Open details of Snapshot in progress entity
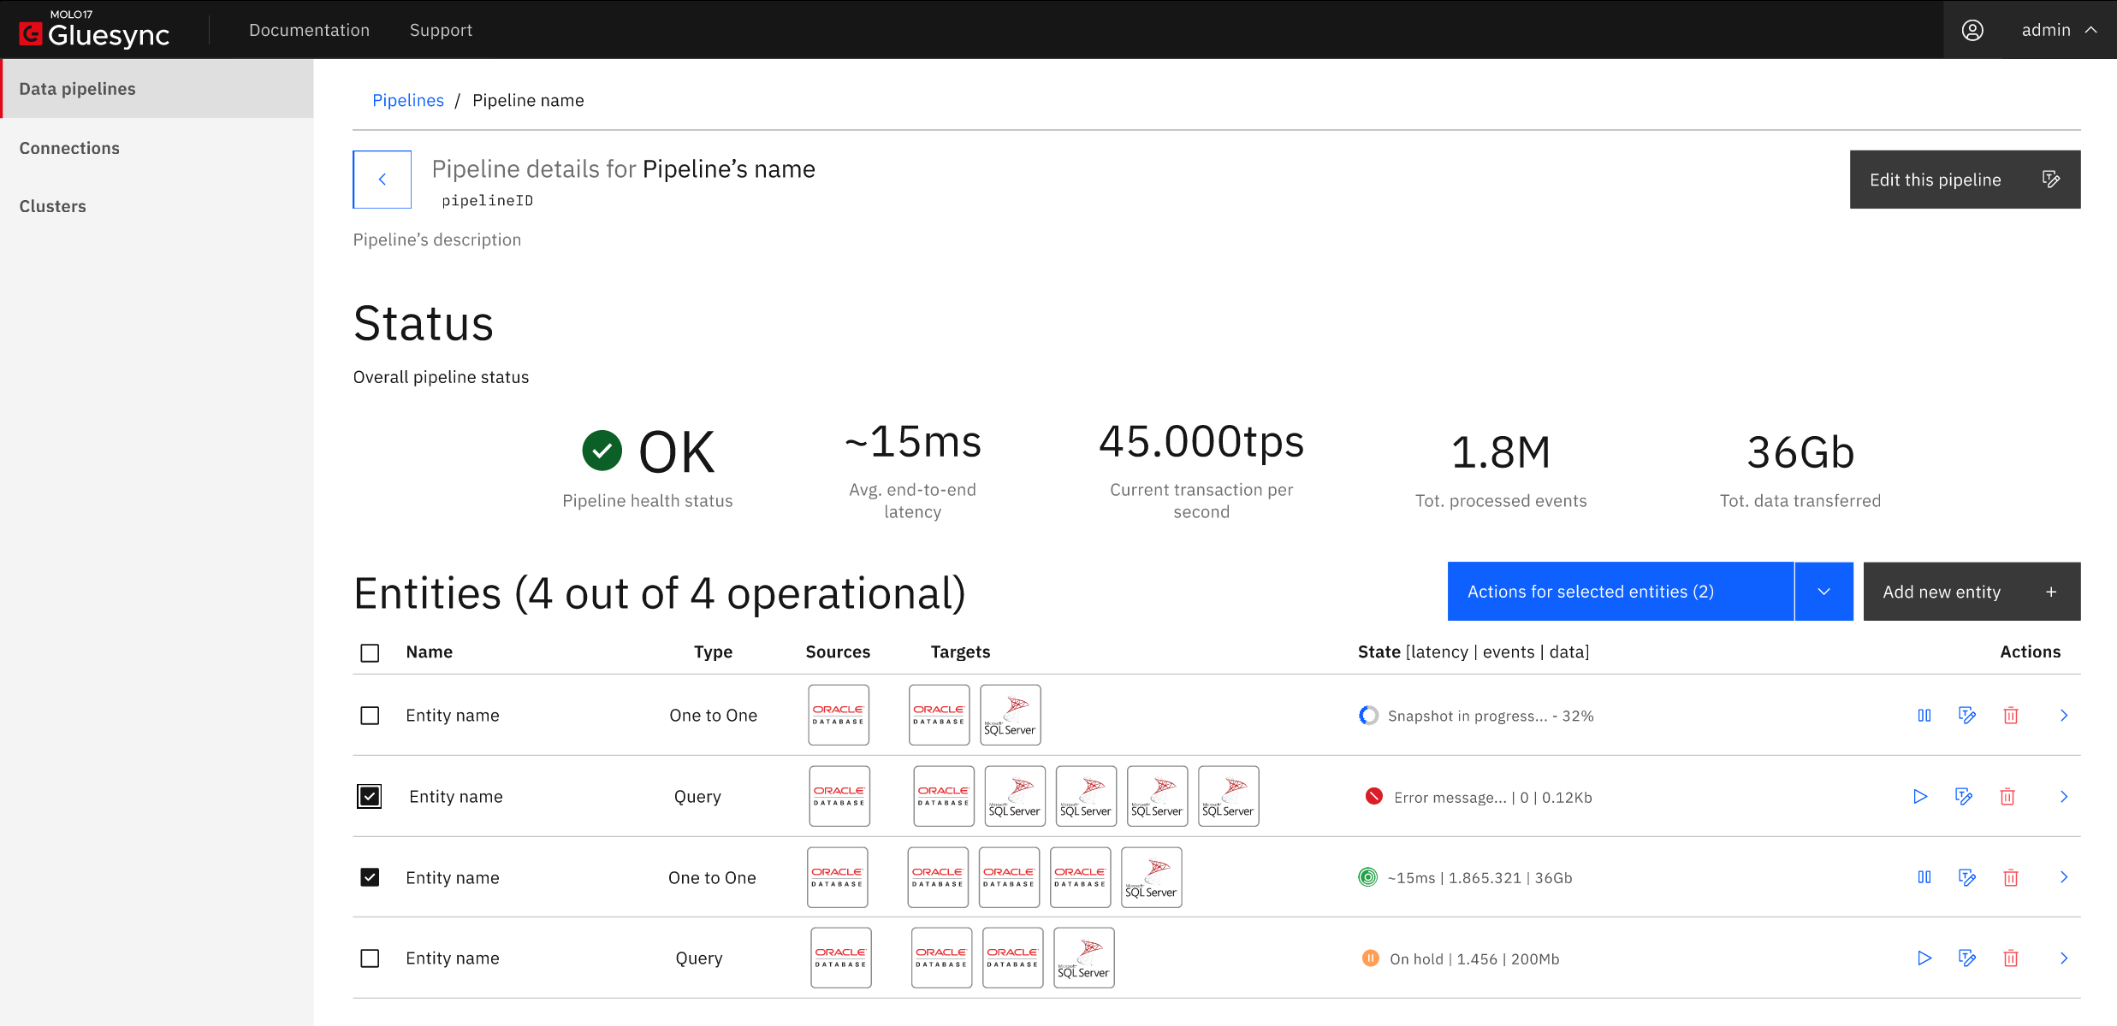This screenshot has height=1026, width=2117. point(2064,716)
